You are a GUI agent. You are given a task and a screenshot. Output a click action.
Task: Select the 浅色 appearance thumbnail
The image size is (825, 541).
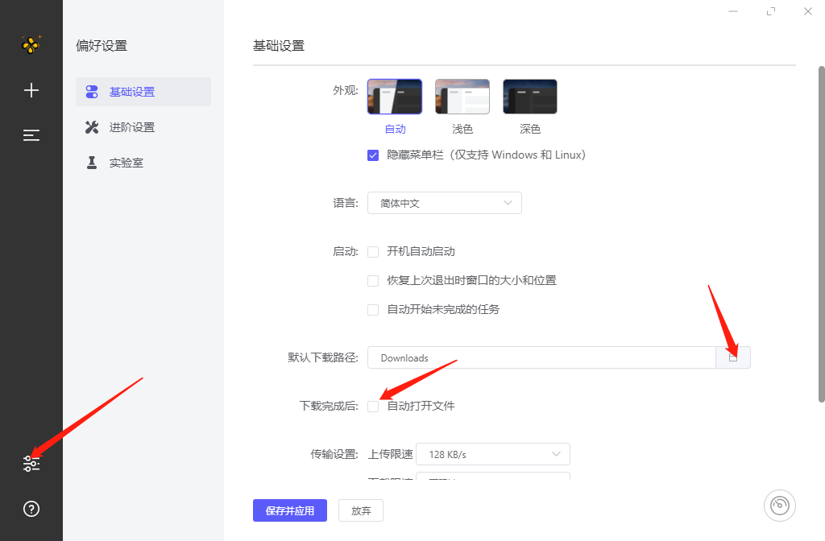(462, 97)
